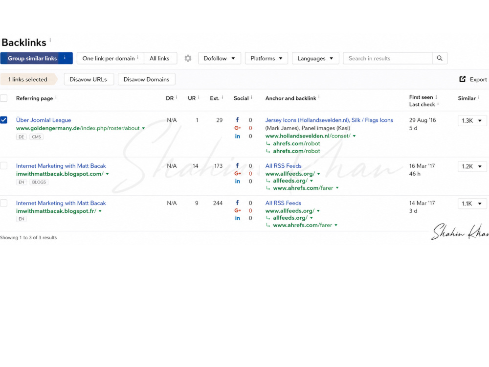The height and width of the screenshot is (367, 489).
Task: Click the search magnifier icon
Action: coord(440,58)
